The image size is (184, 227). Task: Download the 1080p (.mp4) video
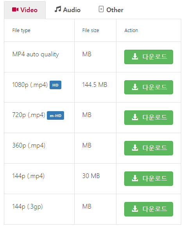148,87
